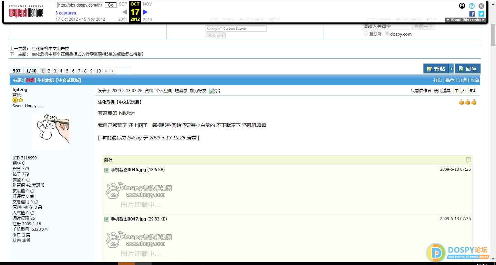Open lijiteng username link
496x265 pixels.
[x=20, y=89]
